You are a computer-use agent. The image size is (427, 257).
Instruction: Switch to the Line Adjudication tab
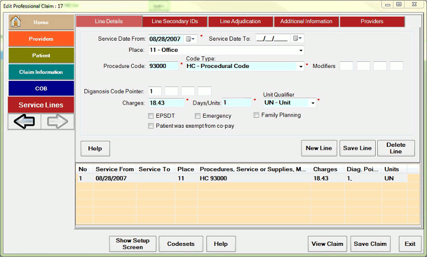240,22
